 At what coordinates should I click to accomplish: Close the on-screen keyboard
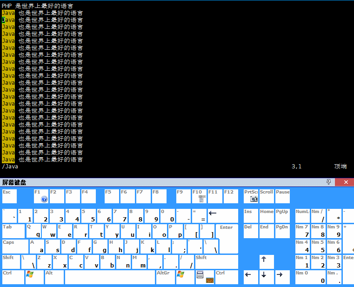pyautogui.click(x=346, y=182)
